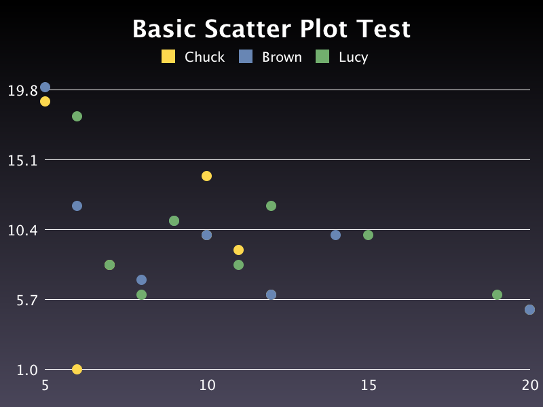Click the blue data point at x-value 14
This screenshot has width=543, height=407.
coord(335,235)
